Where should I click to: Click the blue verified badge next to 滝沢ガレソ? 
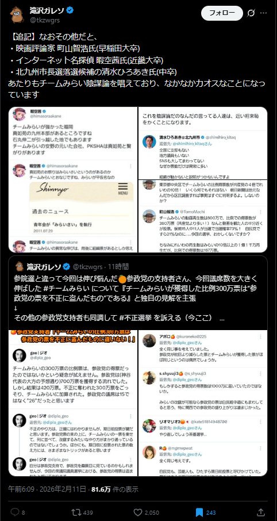[x=70, y=10]
